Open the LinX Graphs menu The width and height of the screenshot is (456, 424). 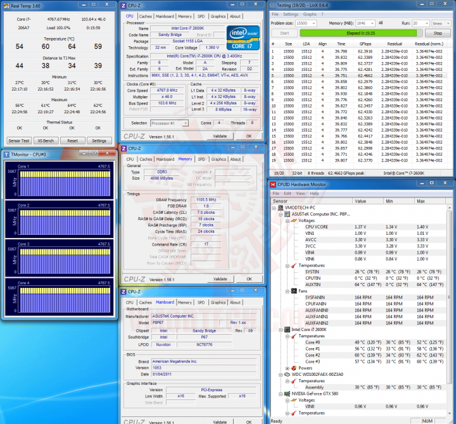coord(310,14)
